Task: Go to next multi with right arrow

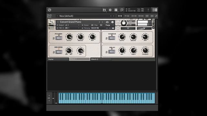Action: point(114,16)
